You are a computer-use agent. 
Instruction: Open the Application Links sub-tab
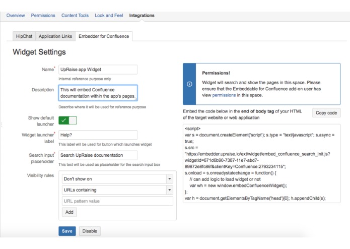click(x=55, y=36)
